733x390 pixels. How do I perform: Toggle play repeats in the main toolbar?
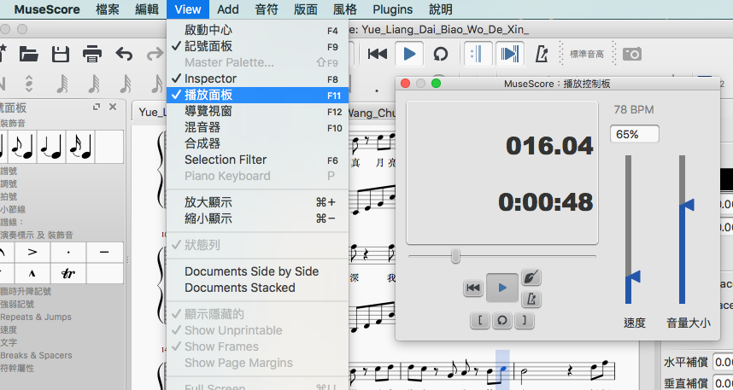coord(478,54)
